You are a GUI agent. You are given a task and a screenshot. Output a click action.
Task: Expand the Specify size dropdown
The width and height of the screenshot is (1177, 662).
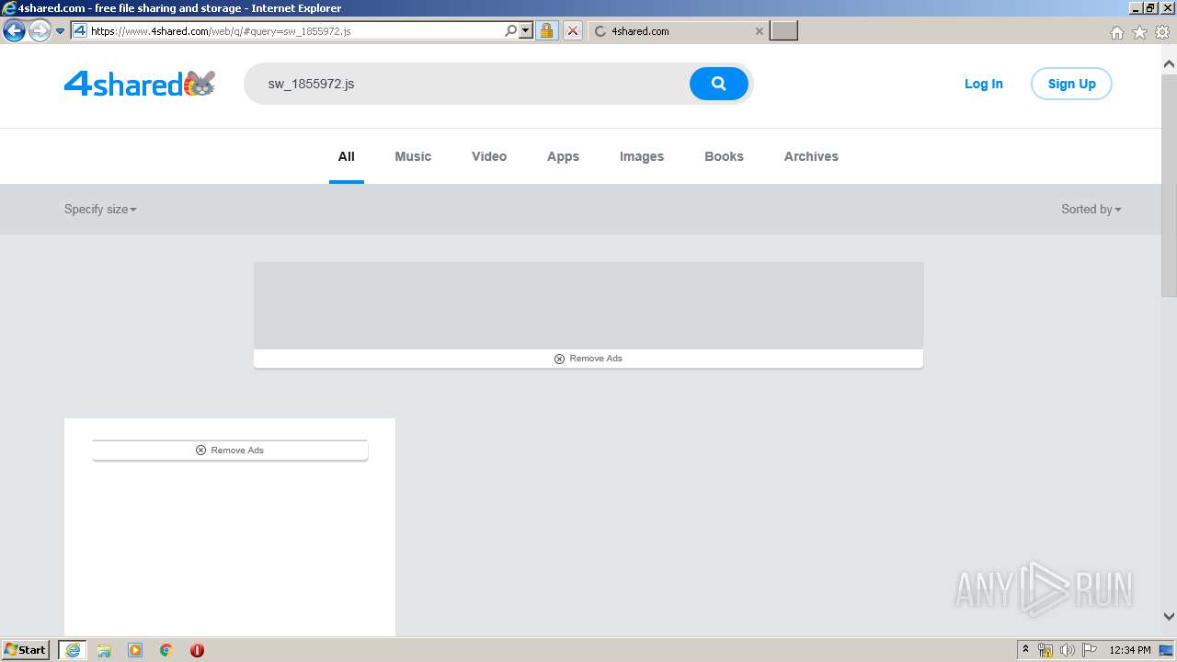point(100,209)
